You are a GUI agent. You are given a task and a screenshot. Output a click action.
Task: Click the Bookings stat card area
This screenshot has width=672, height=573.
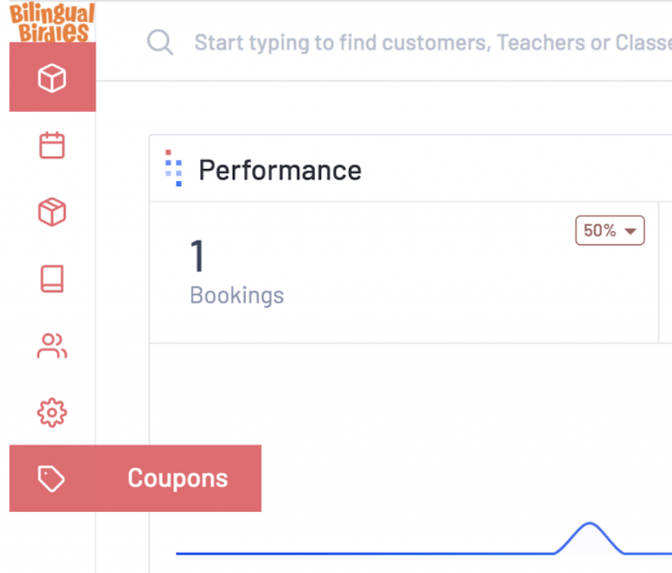403,273
